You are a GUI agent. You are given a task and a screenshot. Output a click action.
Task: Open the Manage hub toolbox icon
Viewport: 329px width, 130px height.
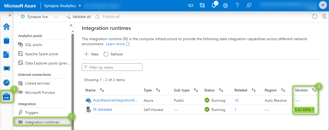6,97
